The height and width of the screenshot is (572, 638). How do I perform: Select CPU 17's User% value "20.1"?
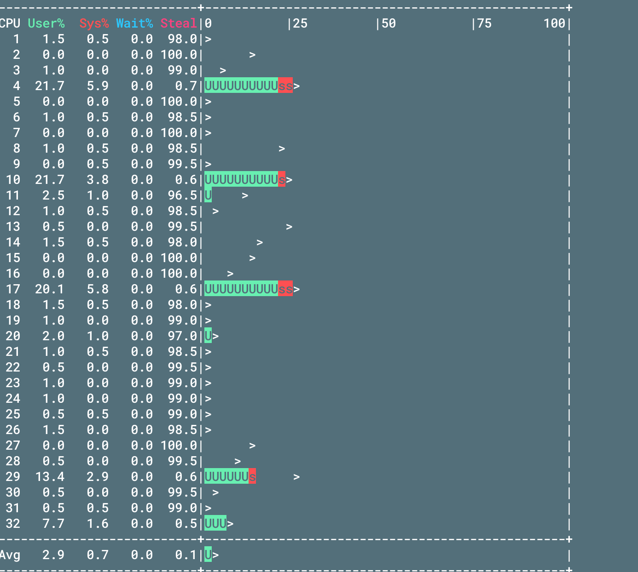50,289
